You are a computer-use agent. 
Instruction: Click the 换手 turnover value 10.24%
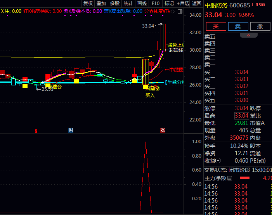coord(239,146)
